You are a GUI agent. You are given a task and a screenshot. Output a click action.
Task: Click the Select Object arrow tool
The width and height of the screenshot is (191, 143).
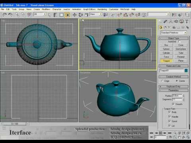(49, 15)
